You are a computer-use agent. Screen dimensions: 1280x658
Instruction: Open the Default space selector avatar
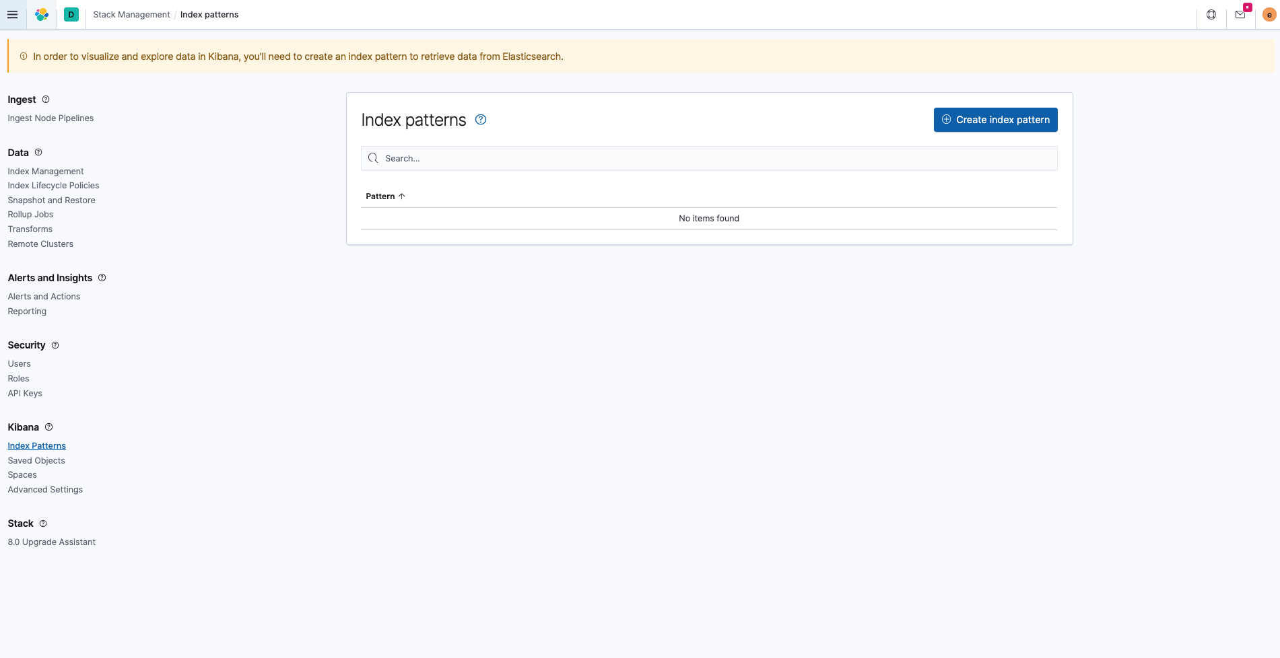click(x=71, y=15)
